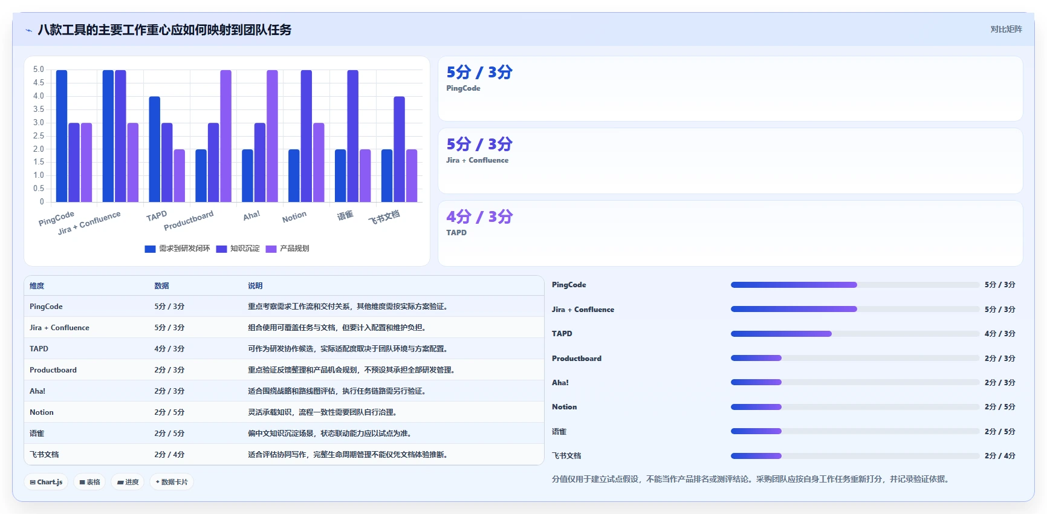Click the description starting 重点验证反馈整理
Screen dimensions: 1047x514
(352, 370)
